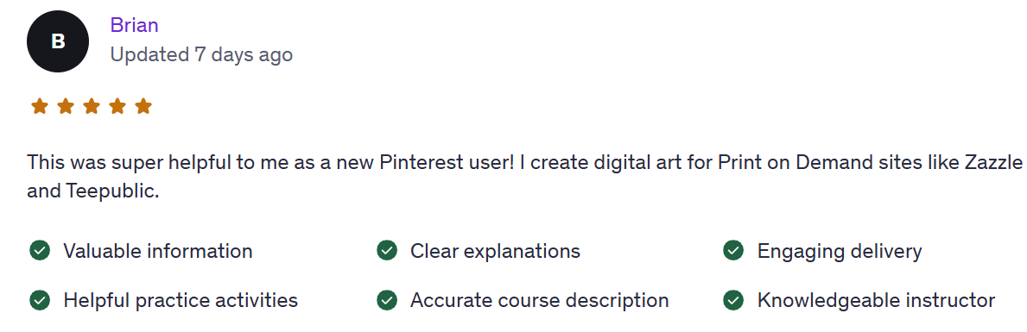
Task: Click the checkmark beside Clear explanations
Action: (387, 250)
